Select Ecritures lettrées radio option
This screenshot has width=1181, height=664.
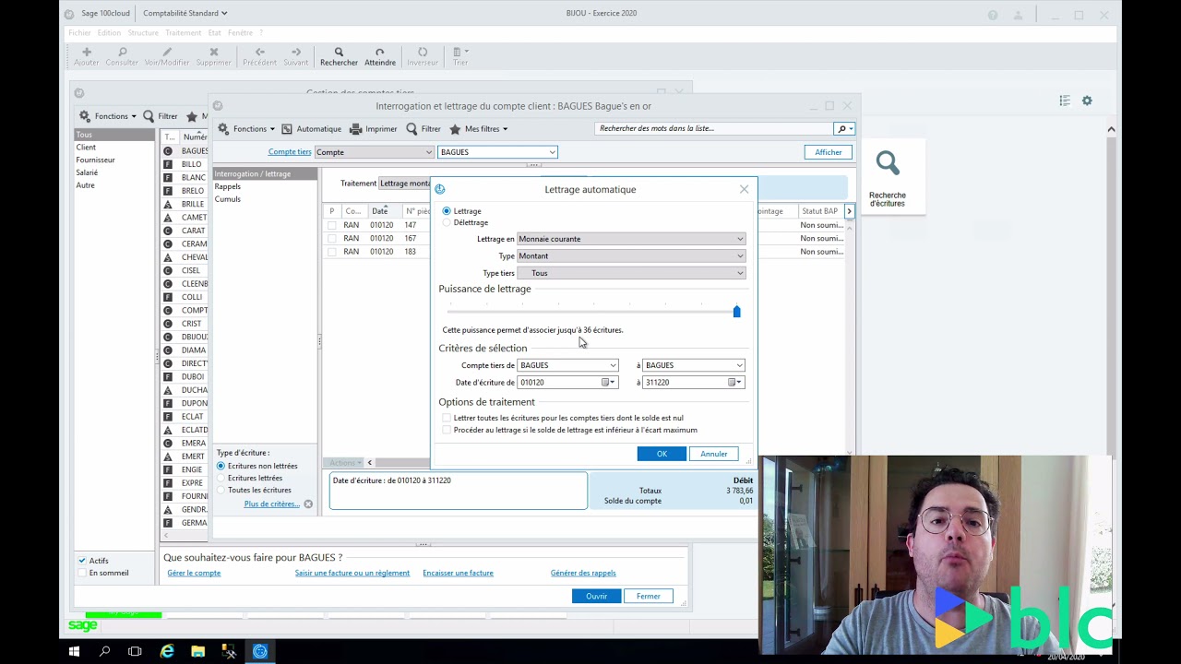tap(221, 478)
